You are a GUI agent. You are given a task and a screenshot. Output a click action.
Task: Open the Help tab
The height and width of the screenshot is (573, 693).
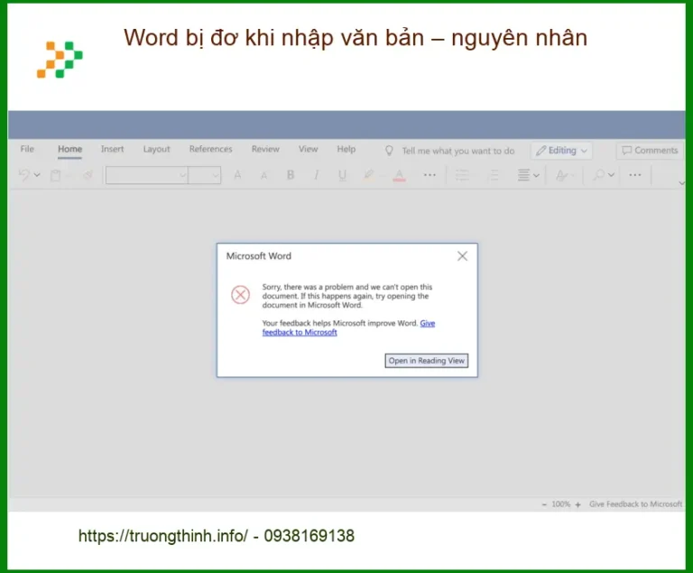[x=346, y=149]
